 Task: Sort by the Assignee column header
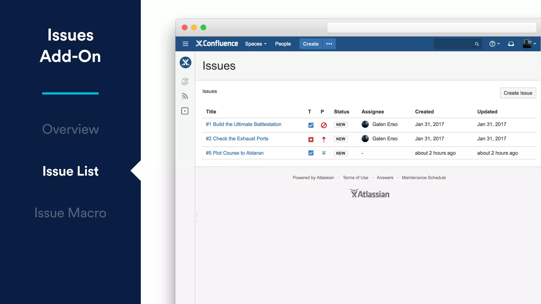tap(372, 112)
